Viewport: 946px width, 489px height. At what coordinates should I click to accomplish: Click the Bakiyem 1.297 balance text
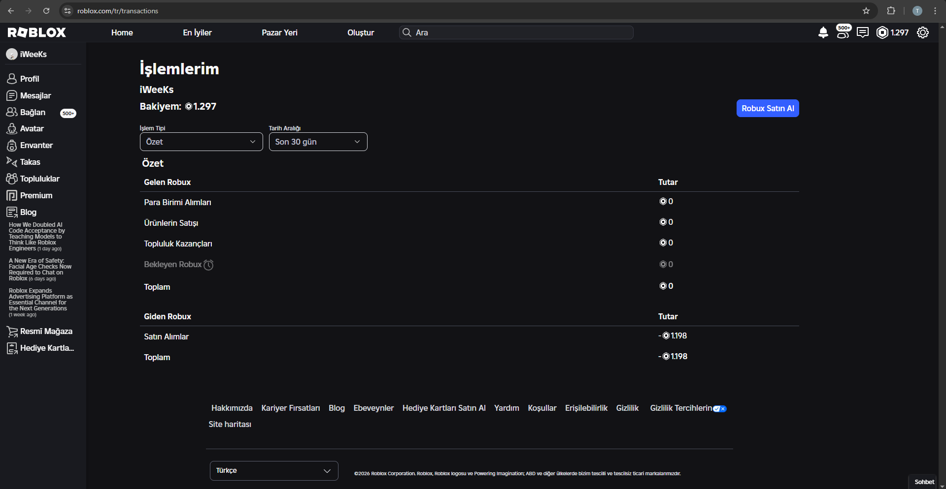(x=178, y=107)
